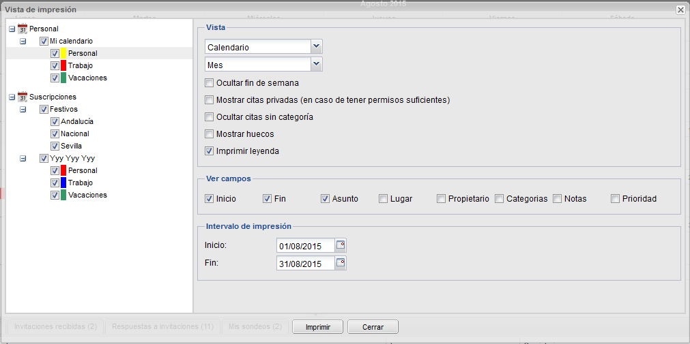Check the Lugar field checkbox
The height and width of the screenshot is (344, 690).
tap(383, 199)
